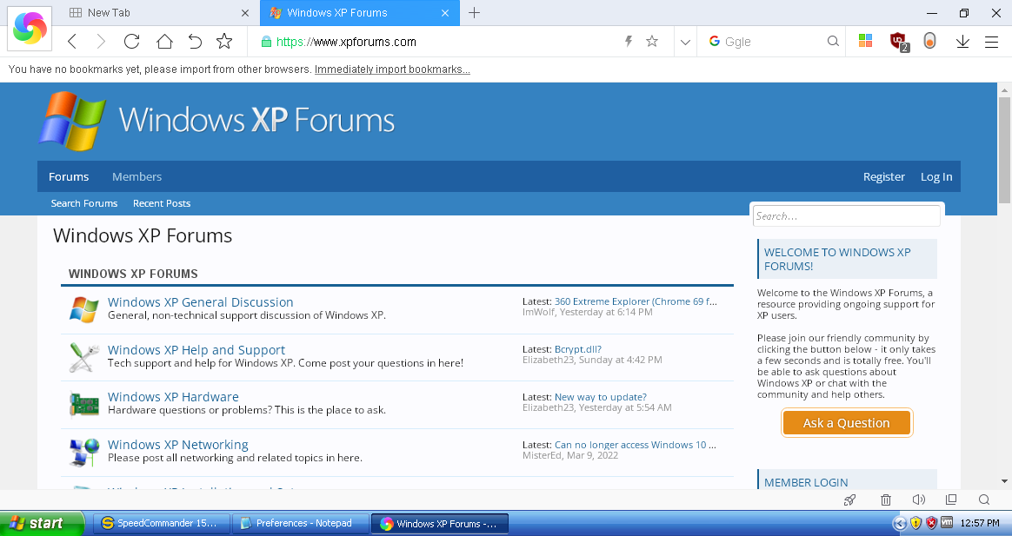This screenshot has width=1012, height=536.
Task: Open a new tab with plus button
Action: (475, 13)
